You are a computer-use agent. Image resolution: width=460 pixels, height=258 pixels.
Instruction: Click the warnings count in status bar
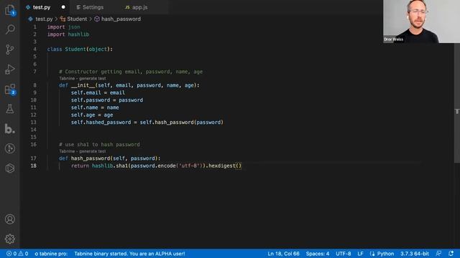click(x=24, y=254)
